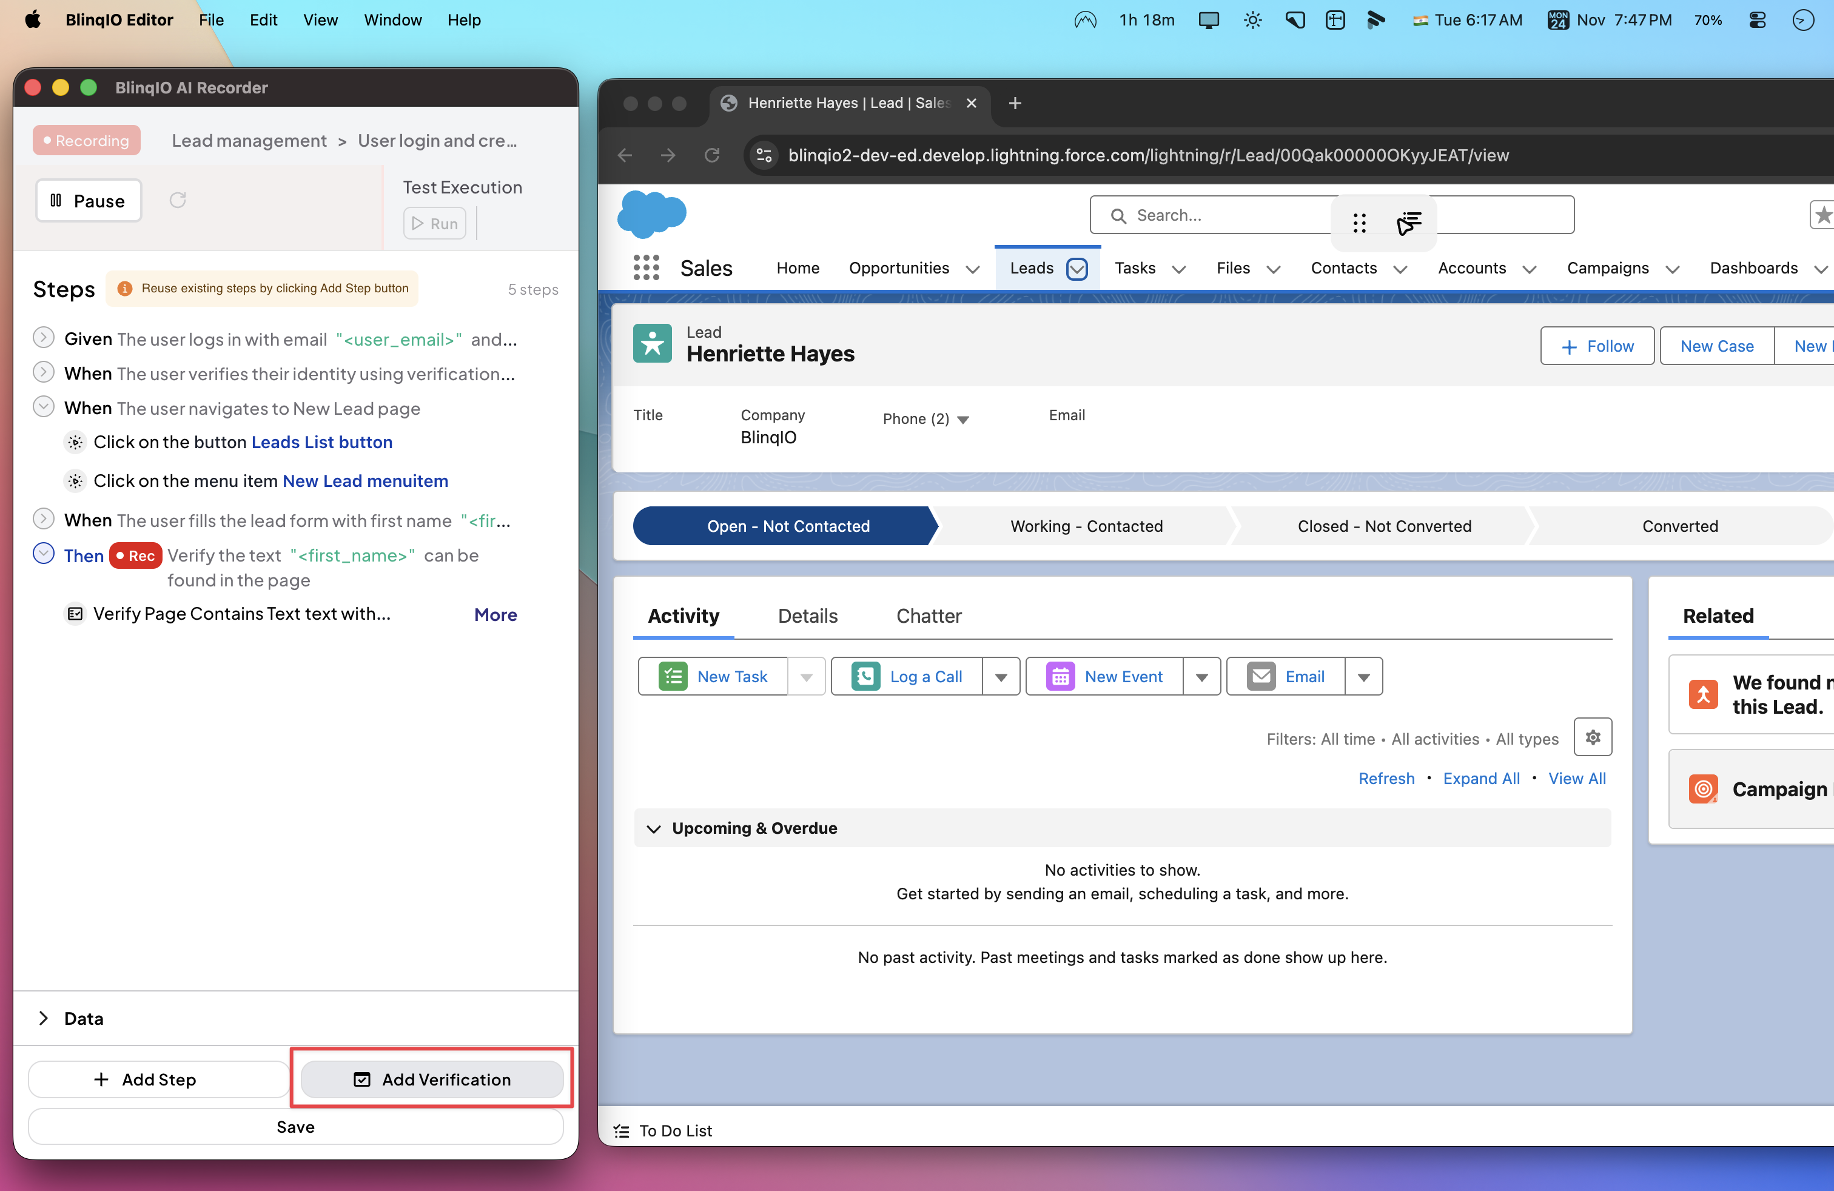
Task: Expand the Given user logs in step
Action: pos(44,337)
